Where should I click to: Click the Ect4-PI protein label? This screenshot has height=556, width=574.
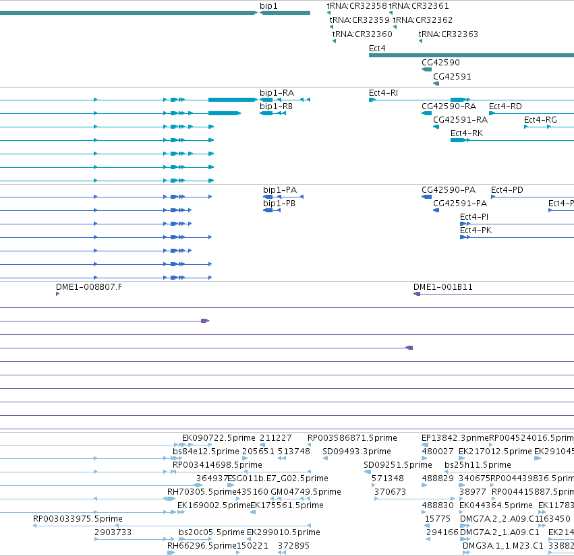[x=474, y=217]
